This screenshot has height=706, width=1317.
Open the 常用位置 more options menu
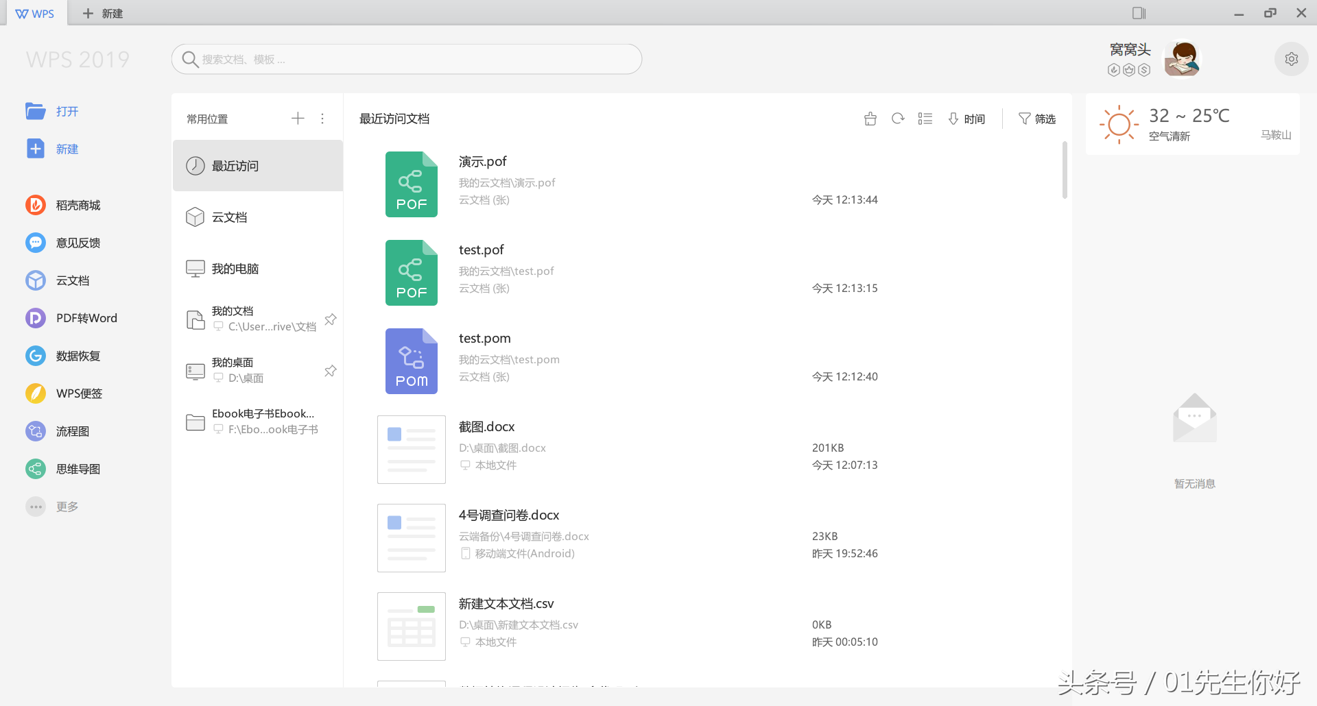(322, 119)
